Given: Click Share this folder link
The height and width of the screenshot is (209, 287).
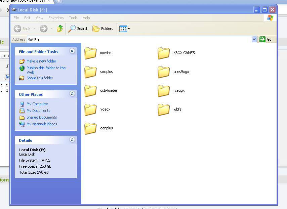Looking at the screenshot, I should pos(40,78).
